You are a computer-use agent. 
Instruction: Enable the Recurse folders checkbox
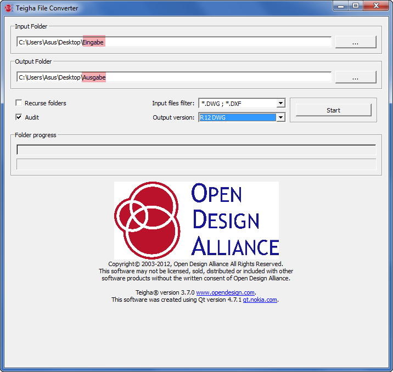pos(19,103)
